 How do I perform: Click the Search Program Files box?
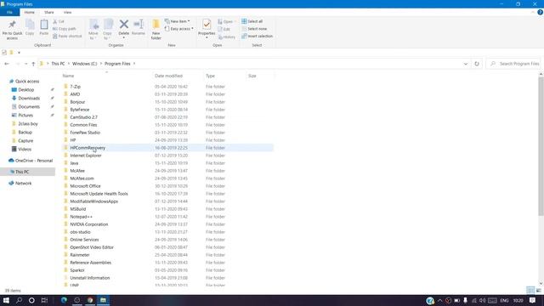(513, 64)
